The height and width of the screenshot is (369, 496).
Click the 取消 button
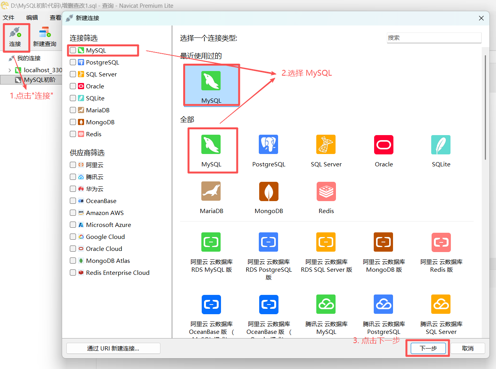point(468,348)
